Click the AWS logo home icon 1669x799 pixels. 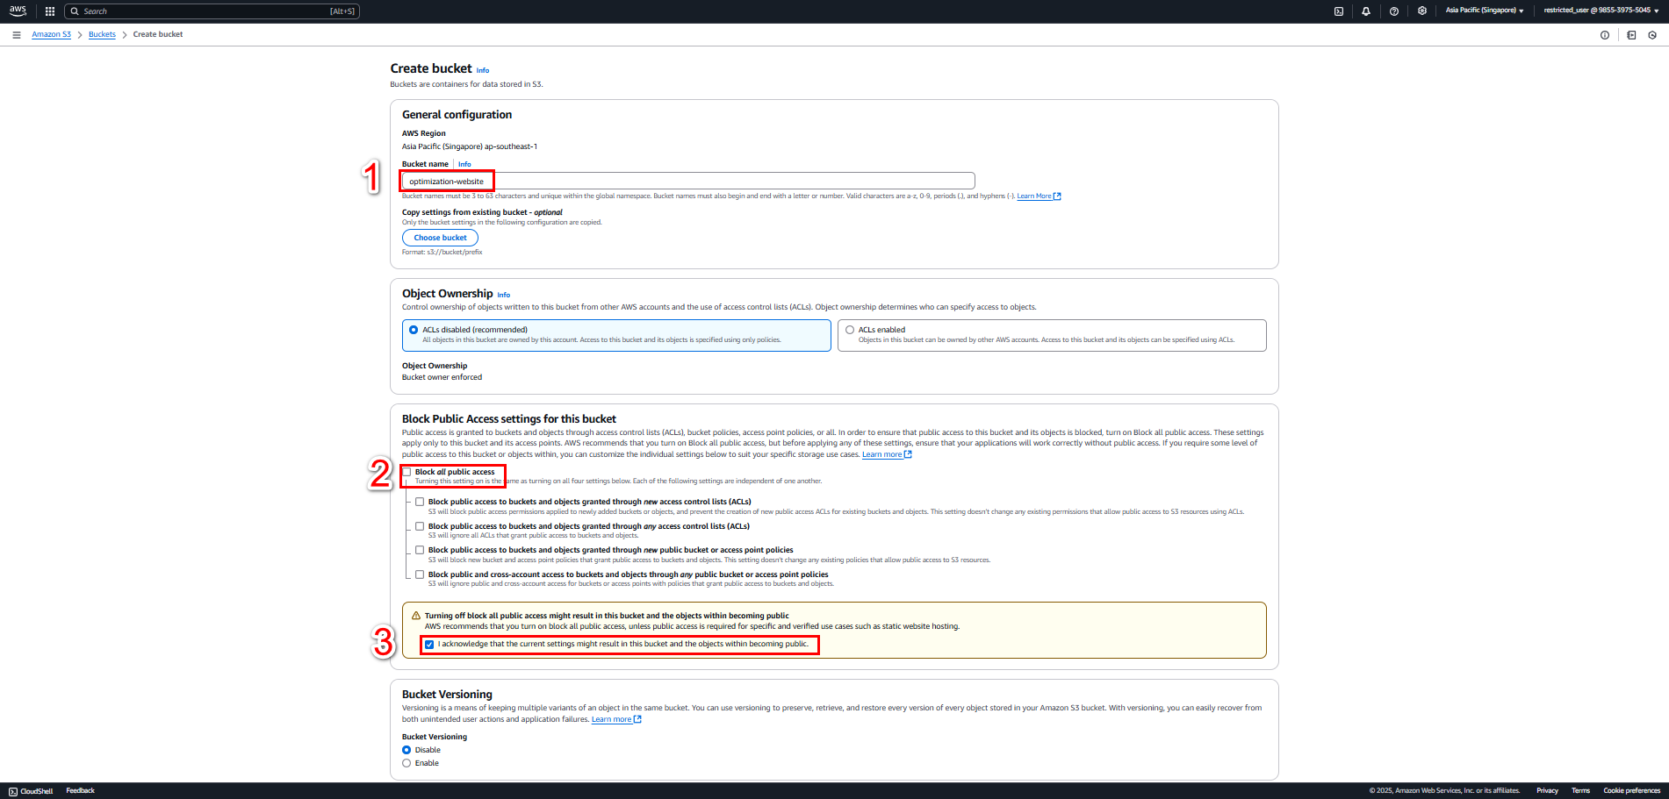(18, 11)
